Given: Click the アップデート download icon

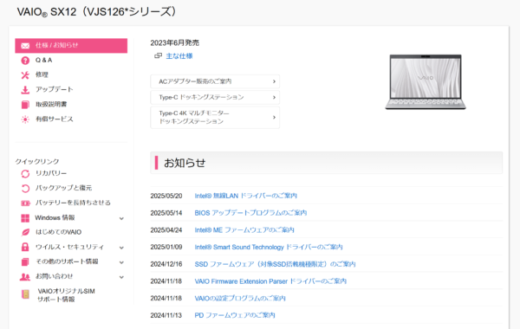Looking at the screenshot, I should coord(25,90).
